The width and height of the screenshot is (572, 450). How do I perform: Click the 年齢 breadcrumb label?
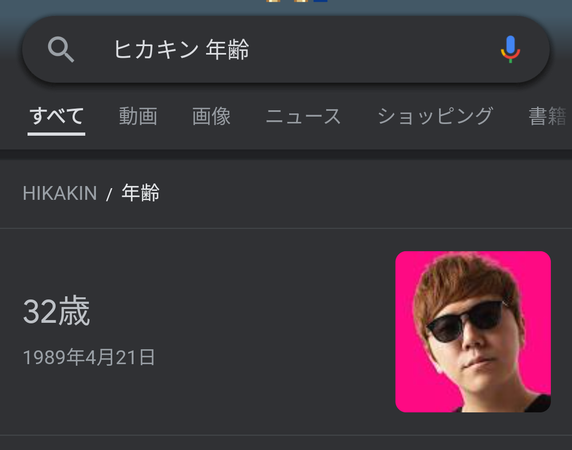pos(140,193)
